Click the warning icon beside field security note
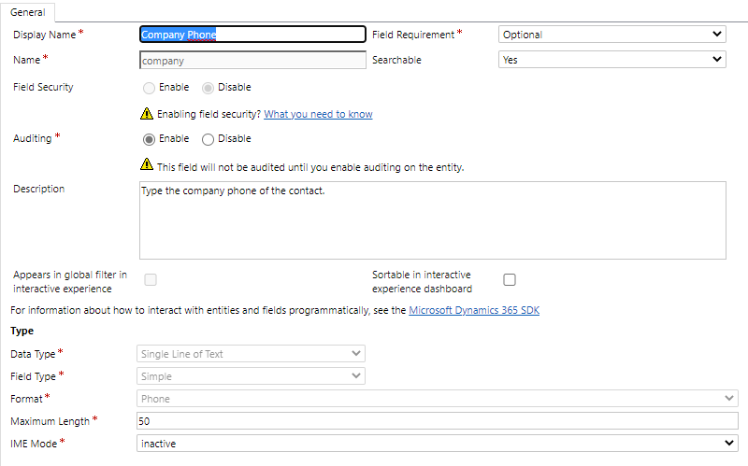The width and height of the screenshot is (748, 466). click(x=146, y=114)
